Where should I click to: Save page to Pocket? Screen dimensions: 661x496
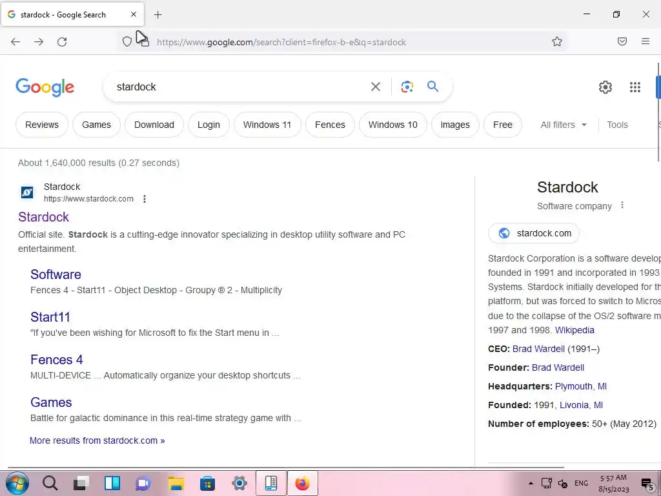tap(622, 41)
